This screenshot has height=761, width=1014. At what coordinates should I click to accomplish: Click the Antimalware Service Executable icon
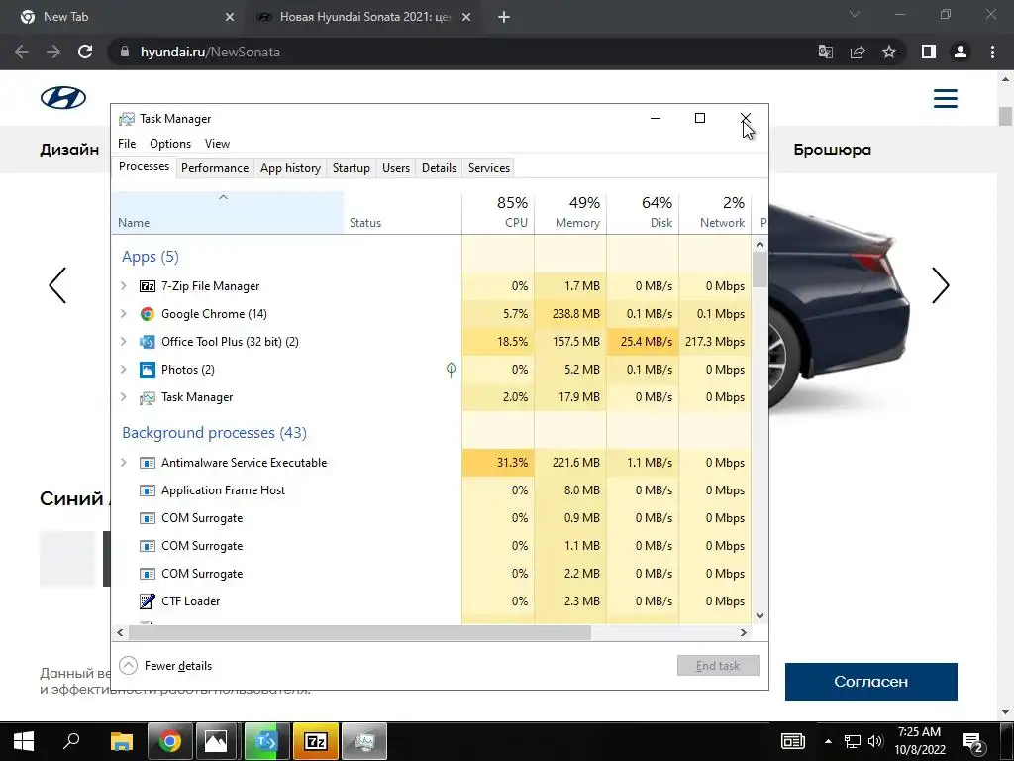click(148, 463)
